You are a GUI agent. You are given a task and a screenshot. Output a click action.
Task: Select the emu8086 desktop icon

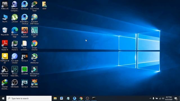click(24, 70)
